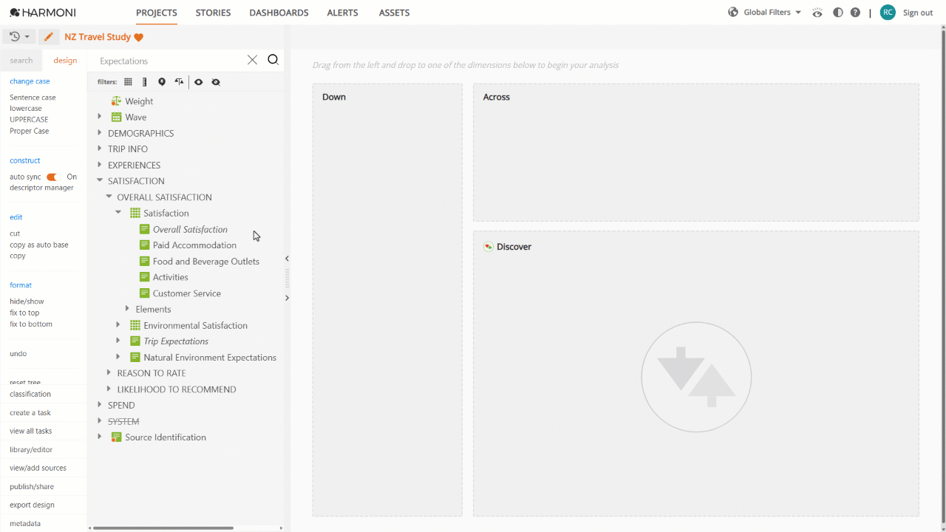This screenshot has height=532, width=946.
Task: Click the weight scale filter icon
Action: coord(179,82)
